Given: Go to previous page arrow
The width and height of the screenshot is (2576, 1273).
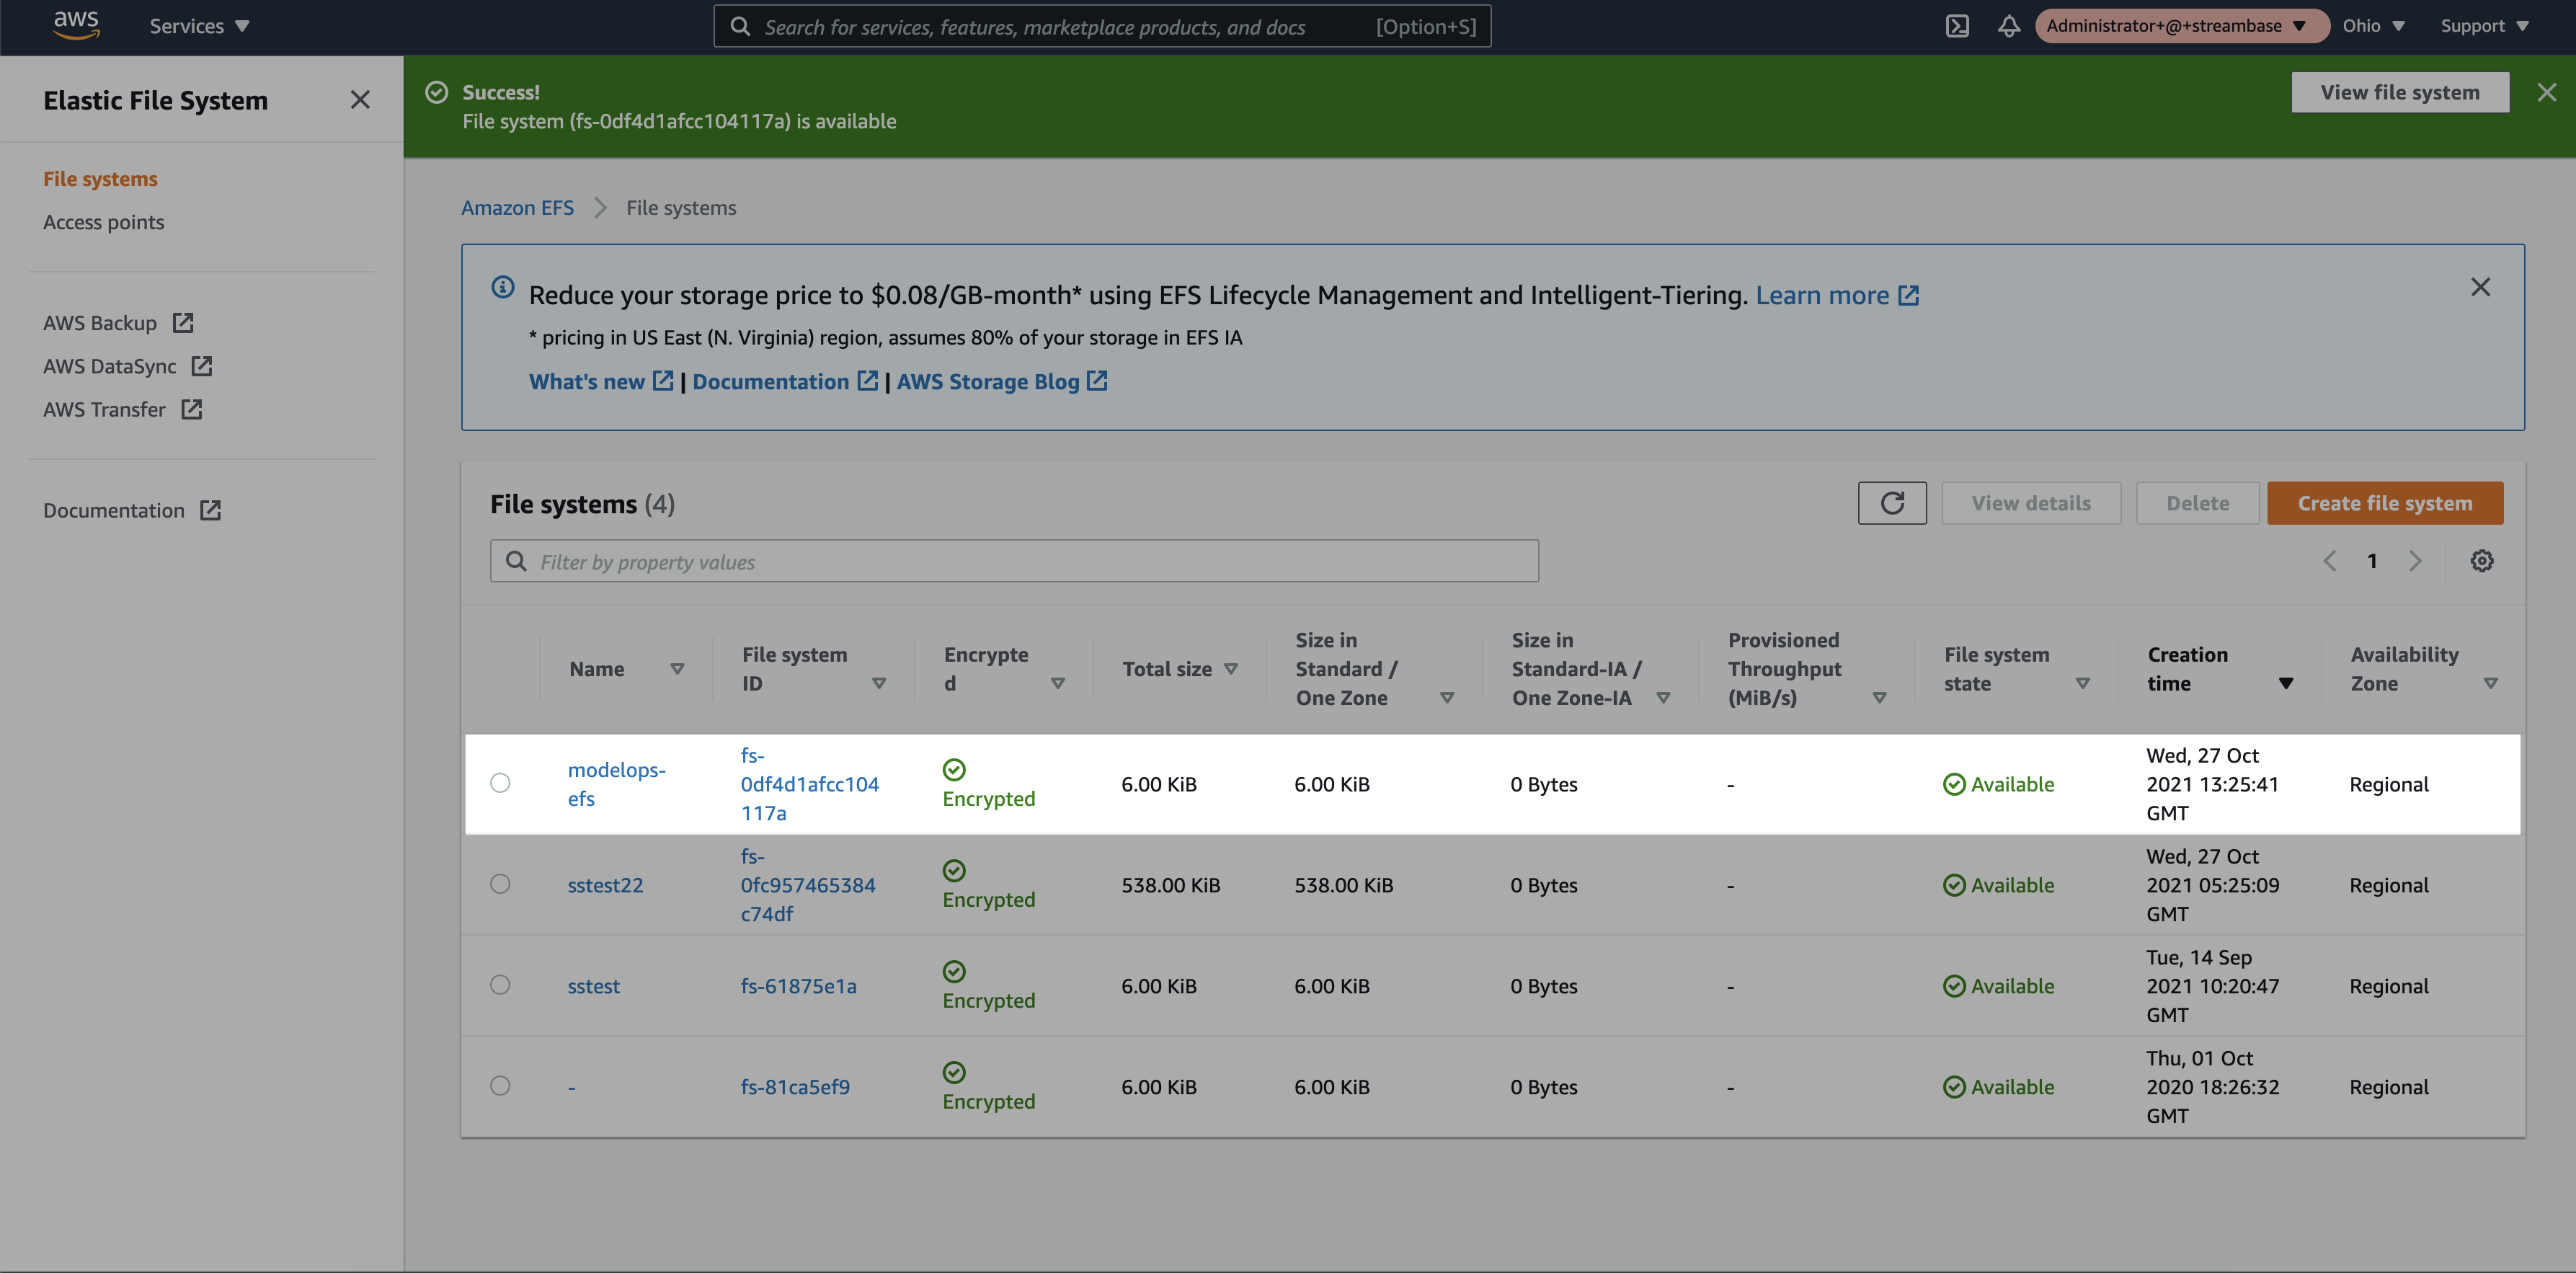Looking at the screenshot, I should coord(2329,561).
